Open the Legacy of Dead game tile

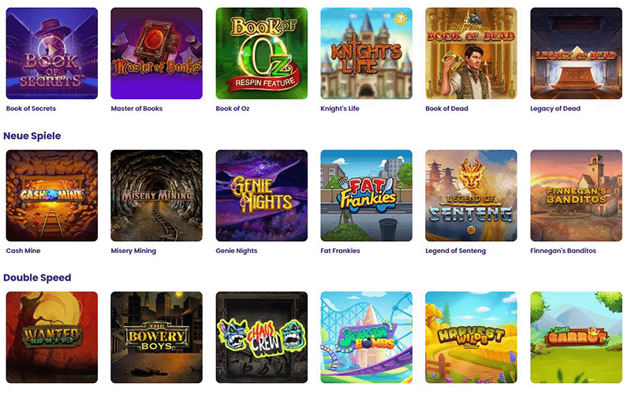[577, 53]
